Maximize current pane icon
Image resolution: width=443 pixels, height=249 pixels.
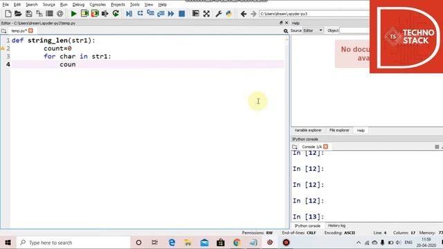click(195, 14)
